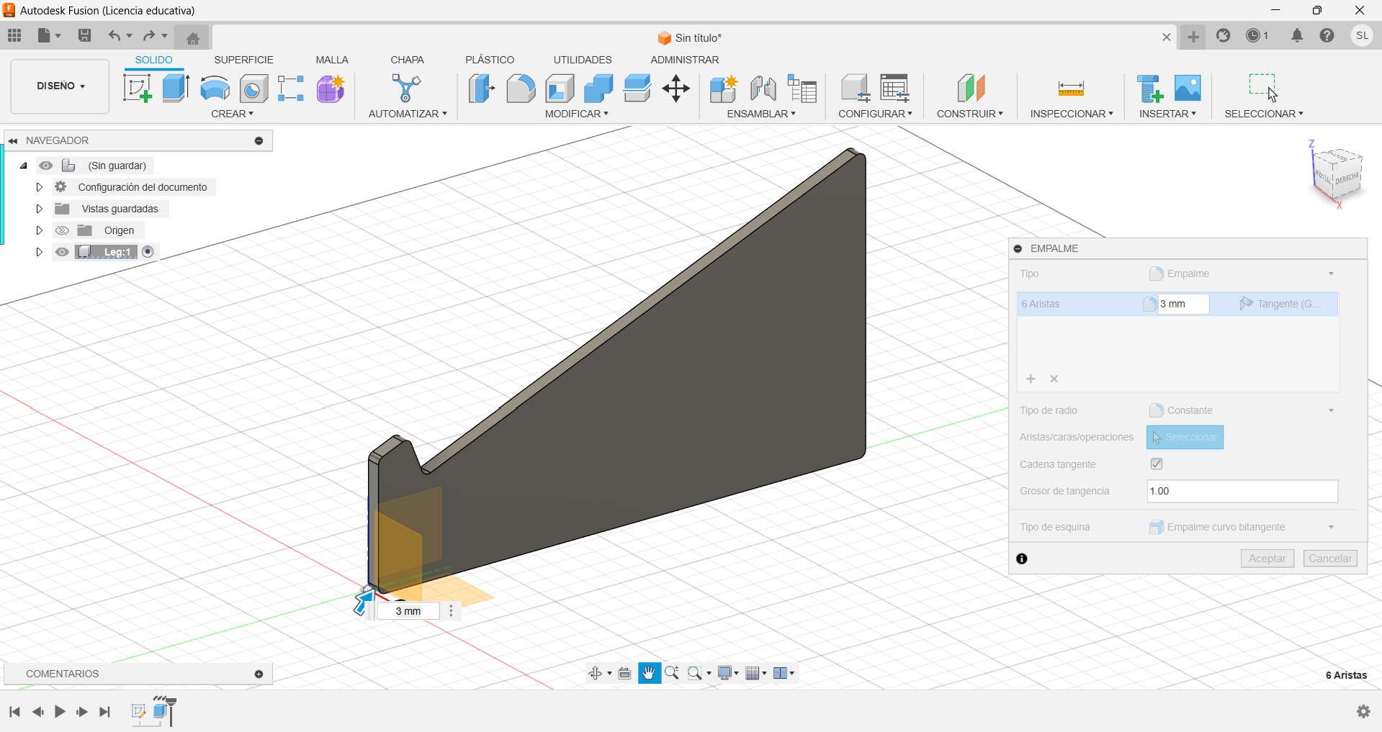Select the Create Sketch tool
1382x732 pixels.
[x=137, y=89]
